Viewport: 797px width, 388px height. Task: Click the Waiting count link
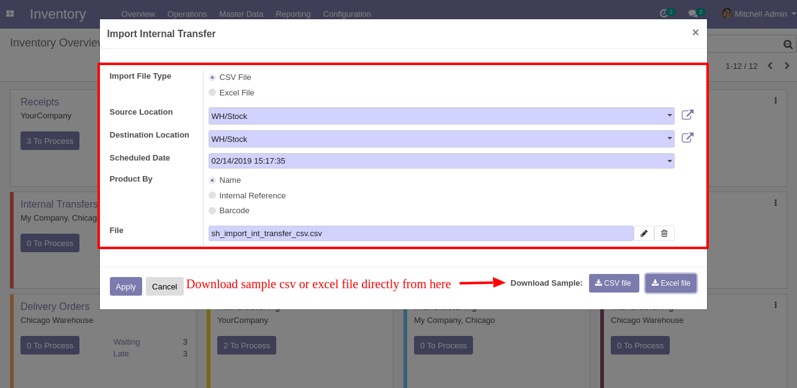pos(127,342)
